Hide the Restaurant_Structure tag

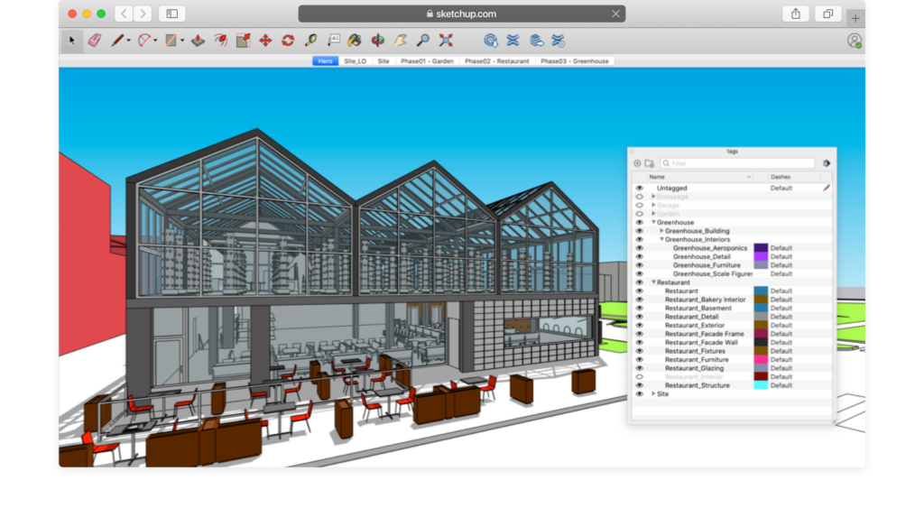point(640,385)
